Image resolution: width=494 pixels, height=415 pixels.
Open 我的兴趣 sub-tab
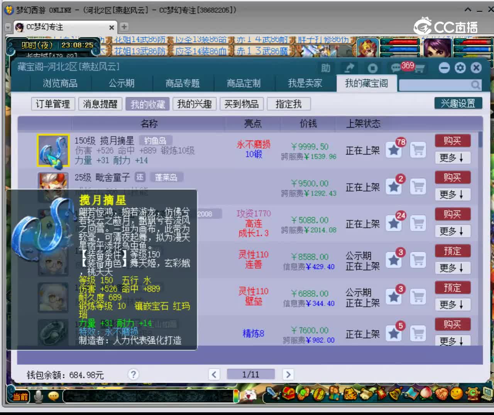pos(195,104)
